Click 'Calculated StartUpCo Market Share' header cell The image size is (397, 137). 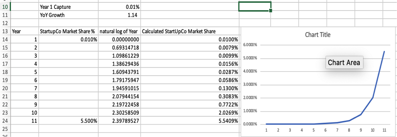coord(190,32)
